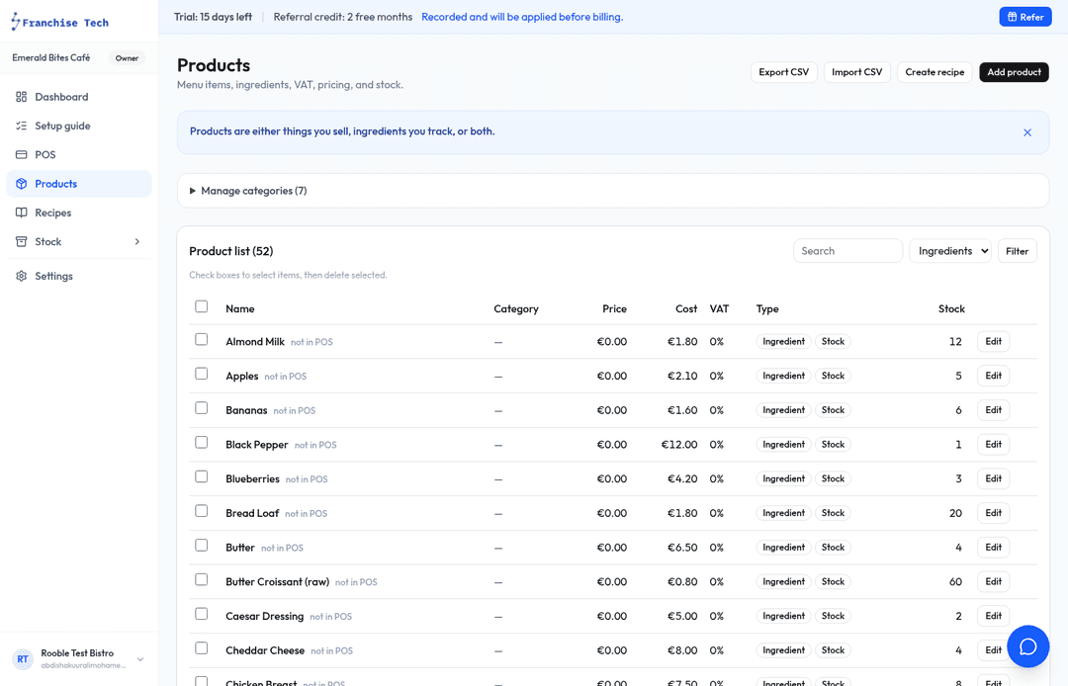This screenshot has width=1068, height=686.
Task: Open Settings gear icon in sidebar
Action: coord(21,276)
